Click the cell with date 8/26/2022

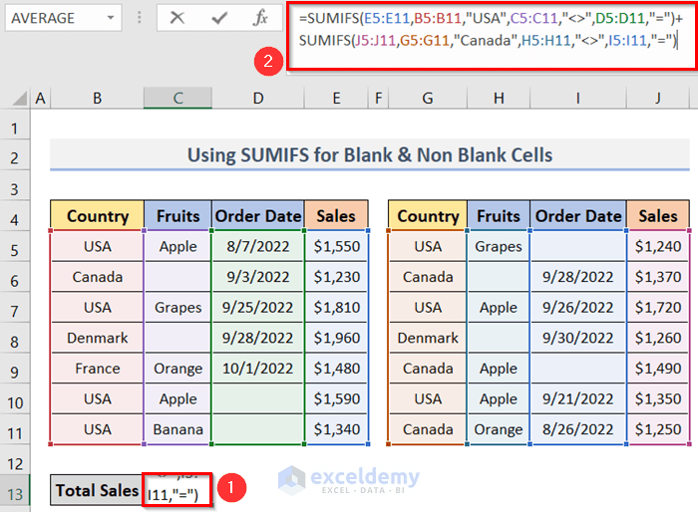577,429
